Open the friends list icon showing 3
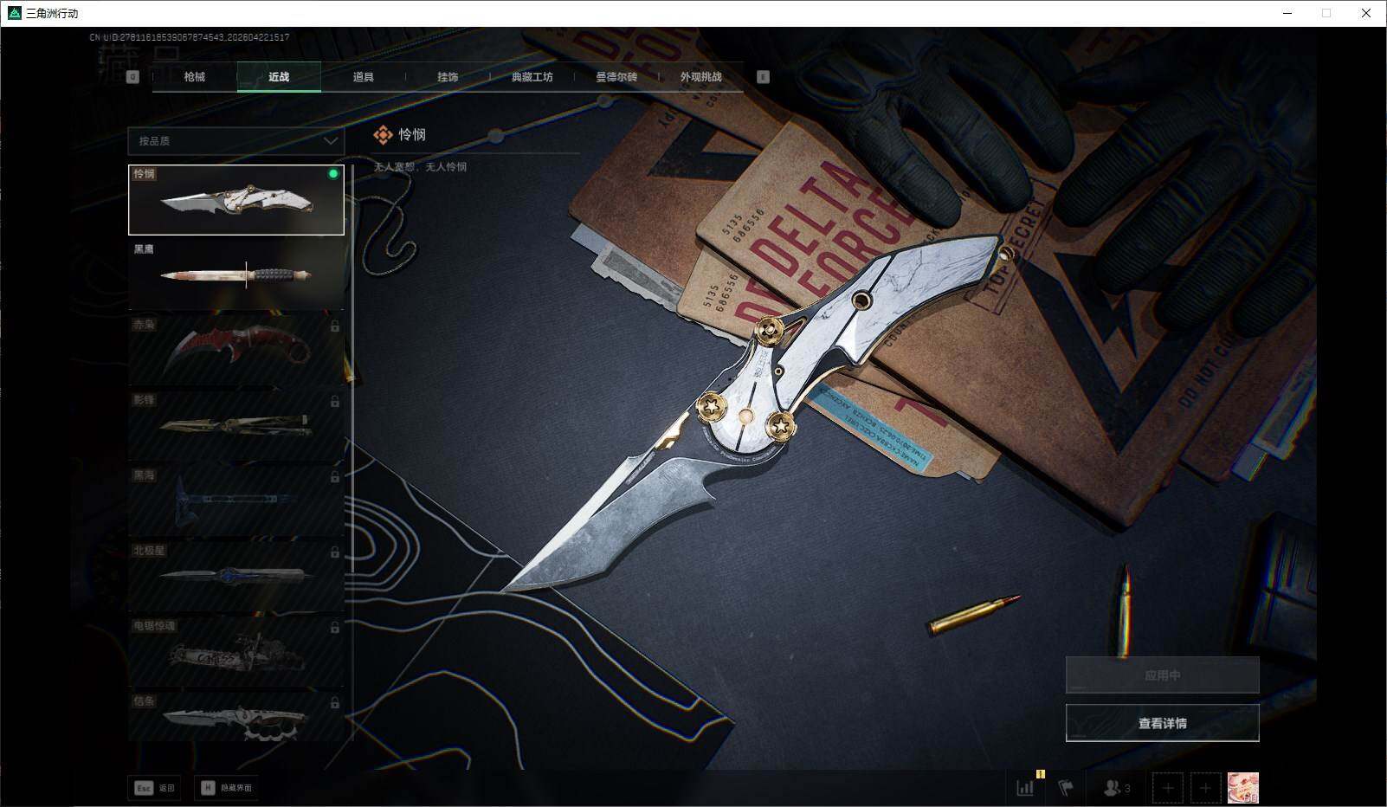The image size is (1387, 807). point(1117,788)
